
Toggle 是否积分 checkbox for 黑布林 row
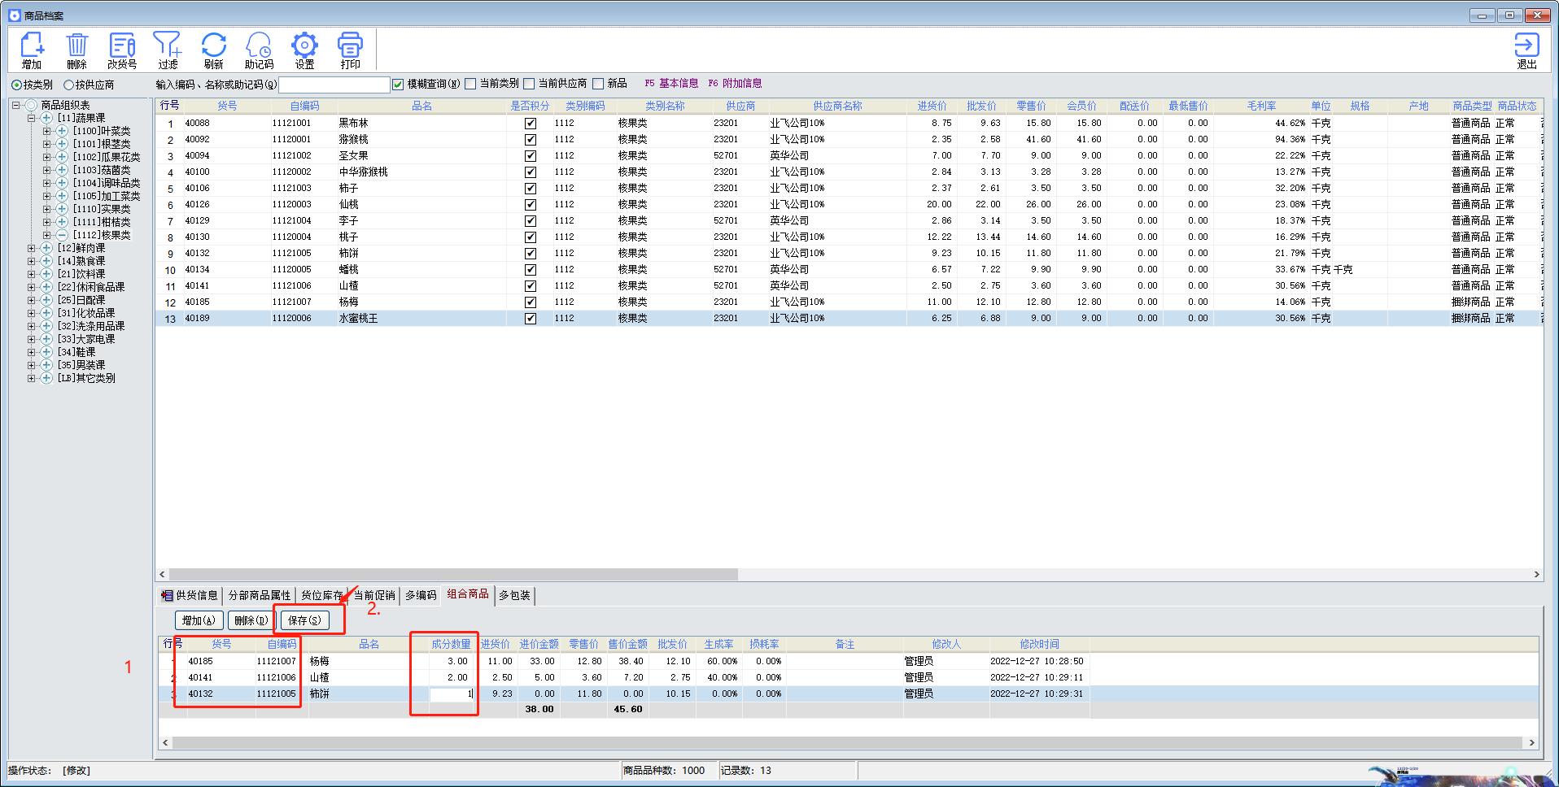pyautogui.click(x=531, y=123)
